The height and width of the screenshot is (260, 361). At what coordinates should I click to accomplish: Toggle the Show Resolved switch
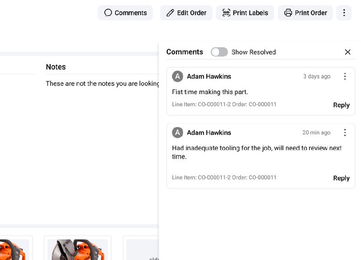(x=219, y=52)
